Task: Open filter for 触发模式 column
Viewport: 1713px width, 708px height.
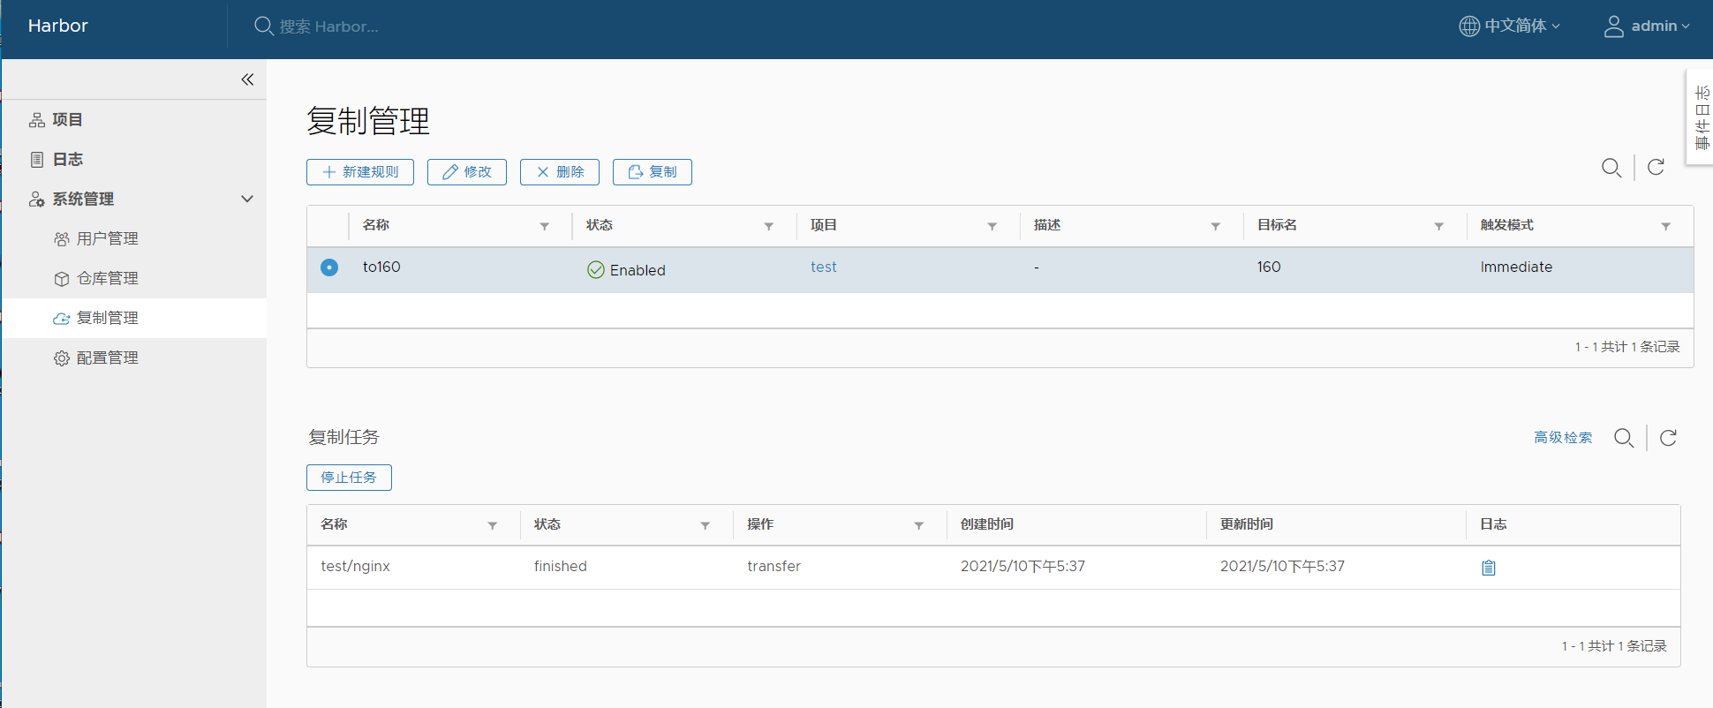Action: coord(1665,227)
